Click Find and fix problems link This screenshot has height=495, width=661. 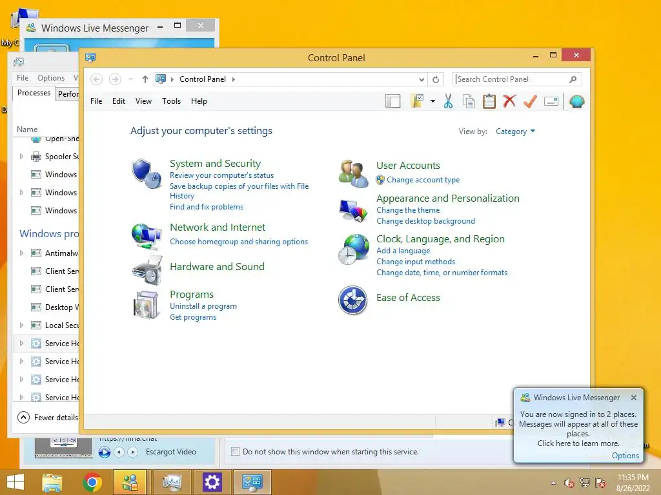207,207
